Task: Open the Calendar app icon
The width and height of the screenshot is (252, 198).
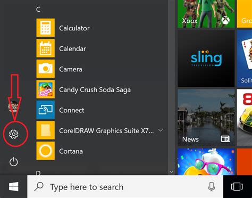Action: (46, 48)
